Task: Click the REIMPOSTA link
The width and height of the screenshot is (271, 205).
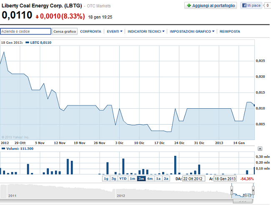Action: click(230, 31)
